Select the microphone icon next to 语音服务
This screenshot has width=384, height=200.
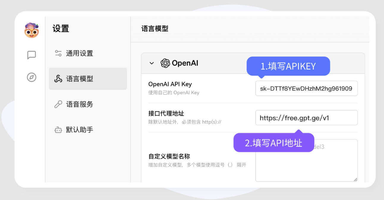click(58, 104)
